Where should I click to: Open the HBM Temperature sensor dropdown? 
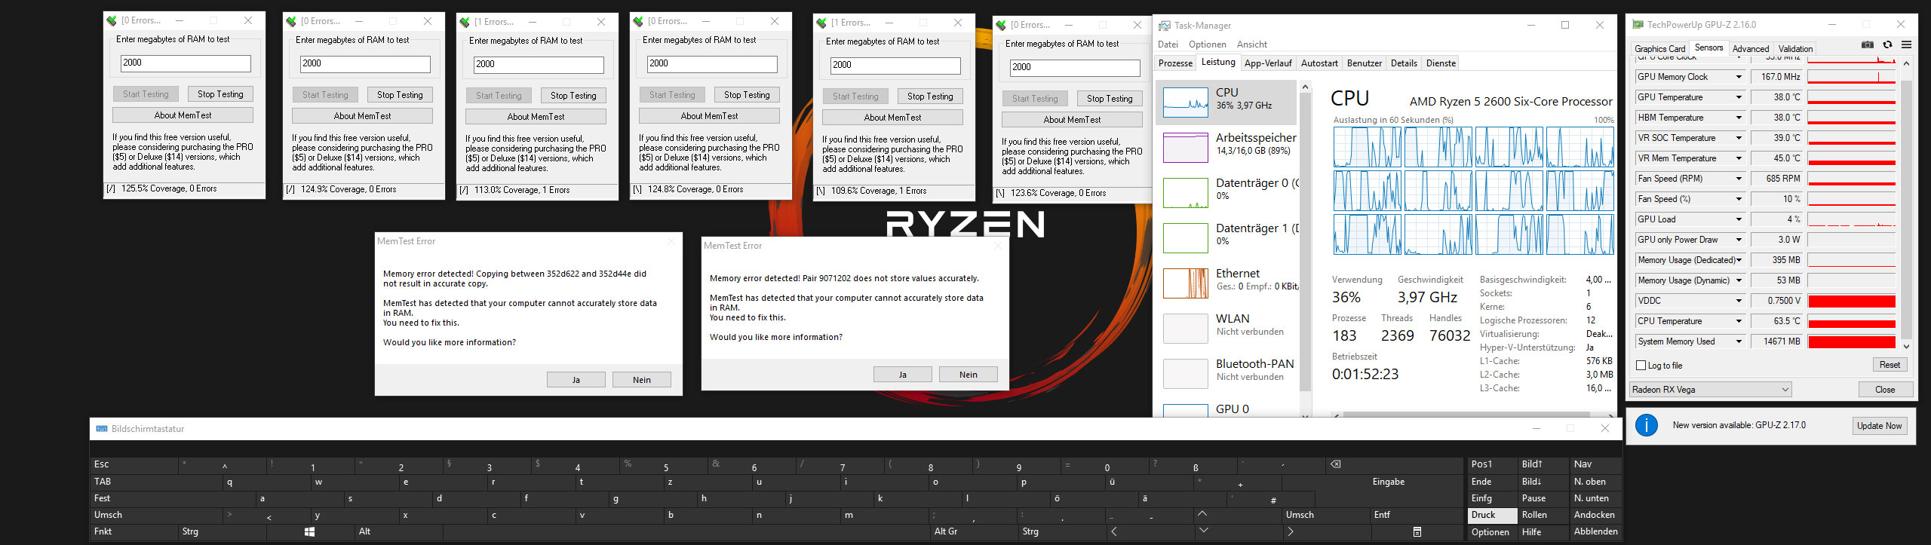(1739, 118)
